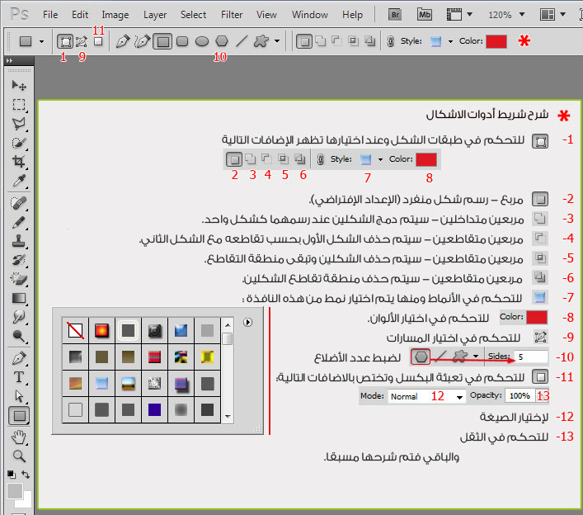583x515 pixels.
Task: Open the Help menu
Action: point(352,15)
